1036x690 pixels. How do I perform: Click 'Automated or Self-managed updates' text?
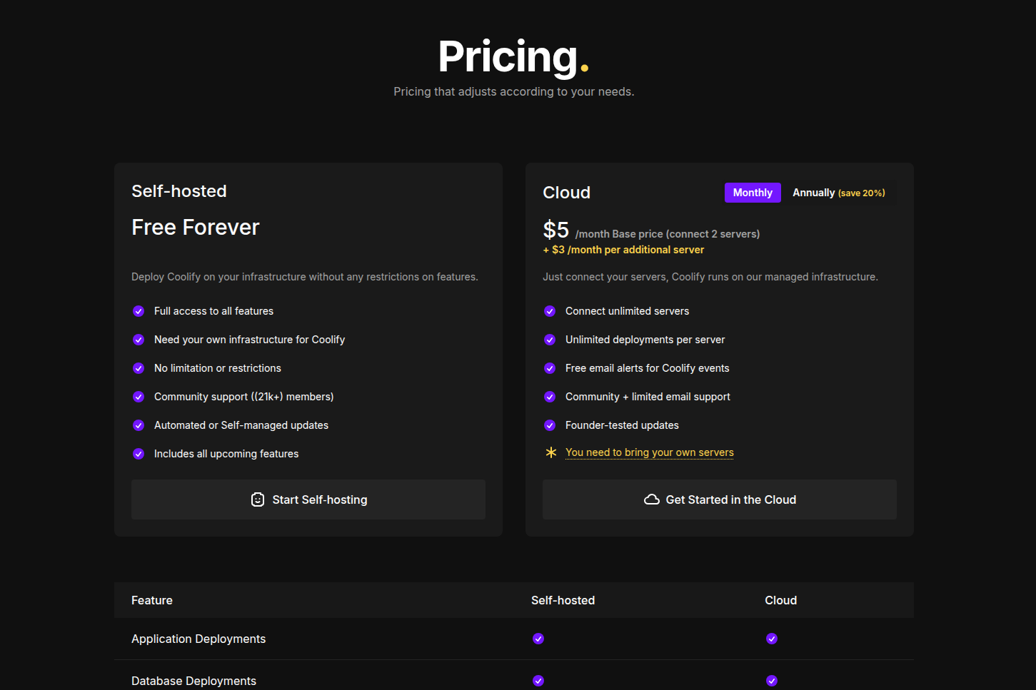coord(241,425)
